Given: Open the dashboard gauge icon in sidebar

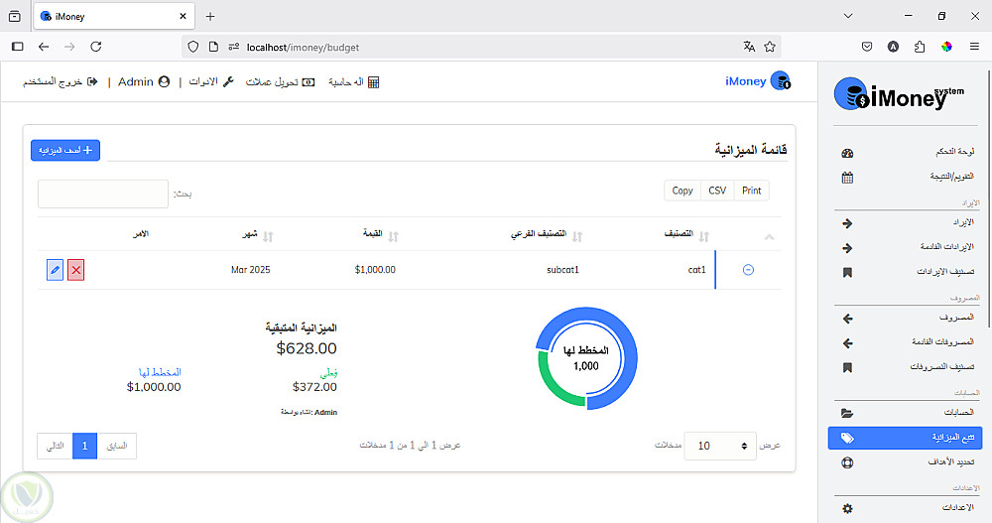Looking at the screenshot, I should click(847, 153).
